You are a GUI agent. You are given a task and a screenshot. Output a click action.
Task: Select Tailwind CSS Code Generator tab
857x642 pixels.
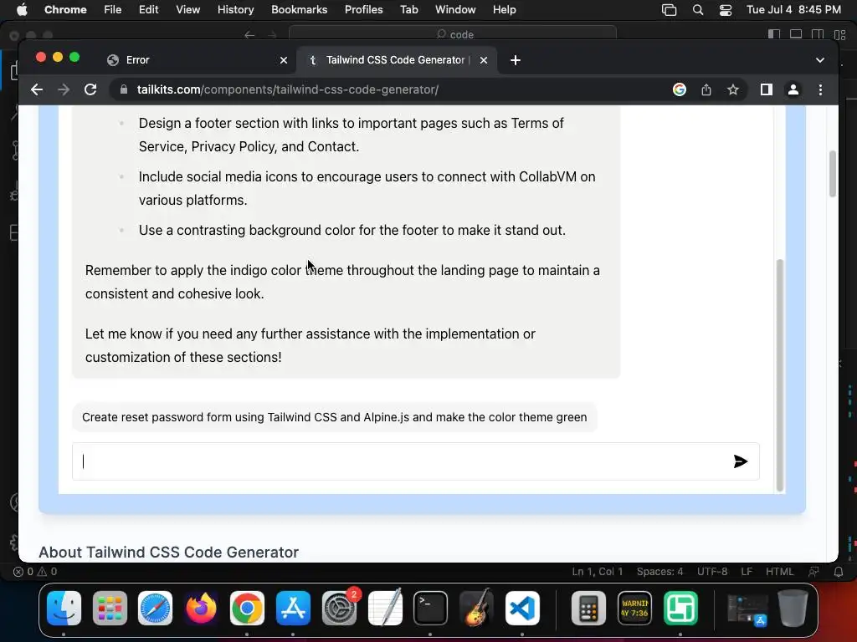coord(397,60)
